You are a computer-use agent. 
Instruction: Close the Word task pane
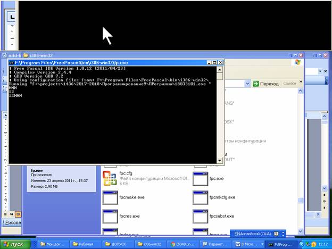point(326,71)
